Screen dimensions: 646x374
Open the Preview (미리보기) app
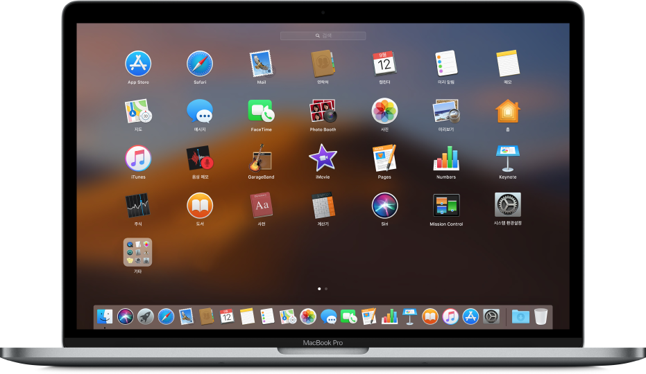pyautogui.click(x=446, y=111)
